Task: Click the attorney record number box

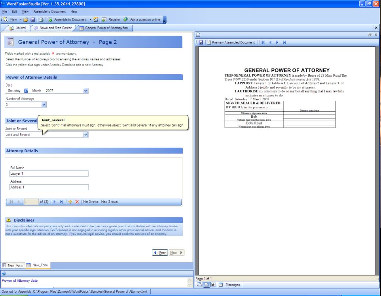Action: click(x=31, y=202)
